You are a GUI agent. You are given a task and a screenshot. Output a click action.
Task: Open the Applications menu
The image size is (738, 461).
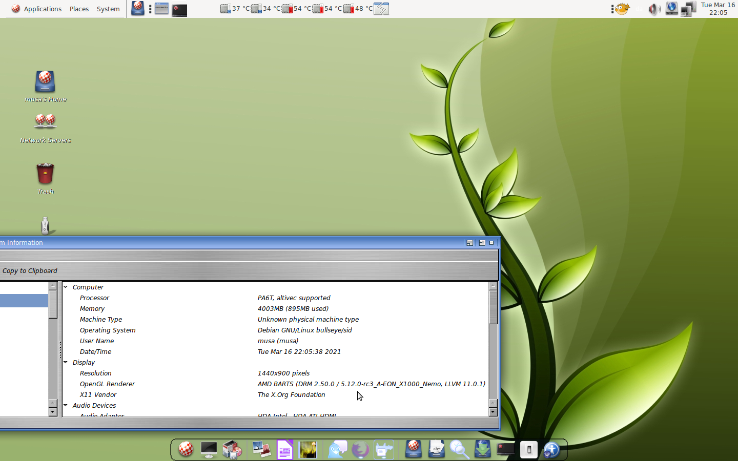click(37, 9)
